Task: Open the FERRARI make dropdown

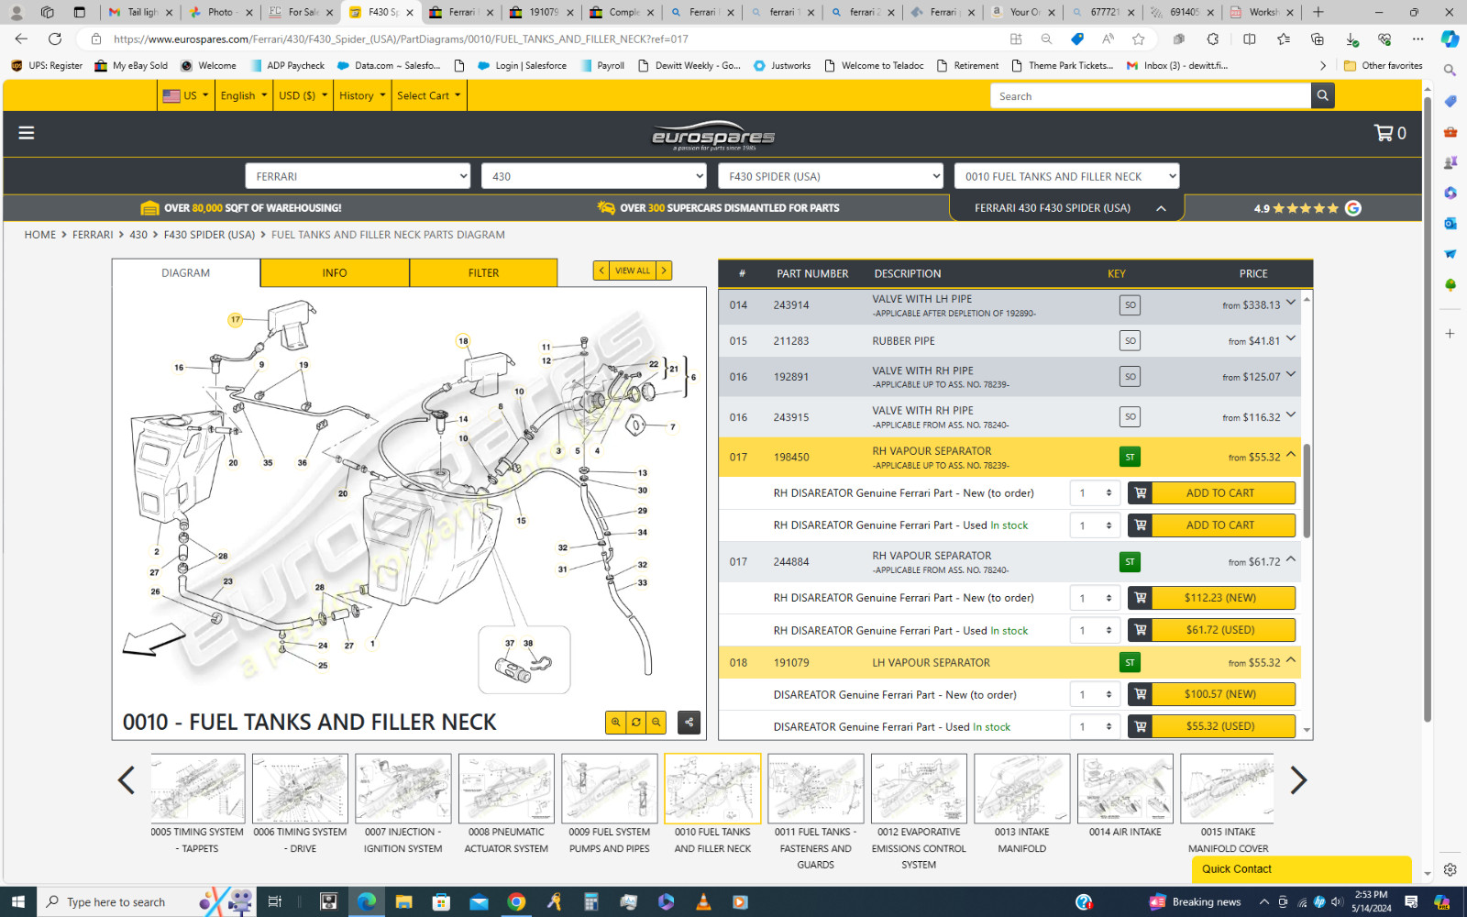Action: (x=358, y=176)
